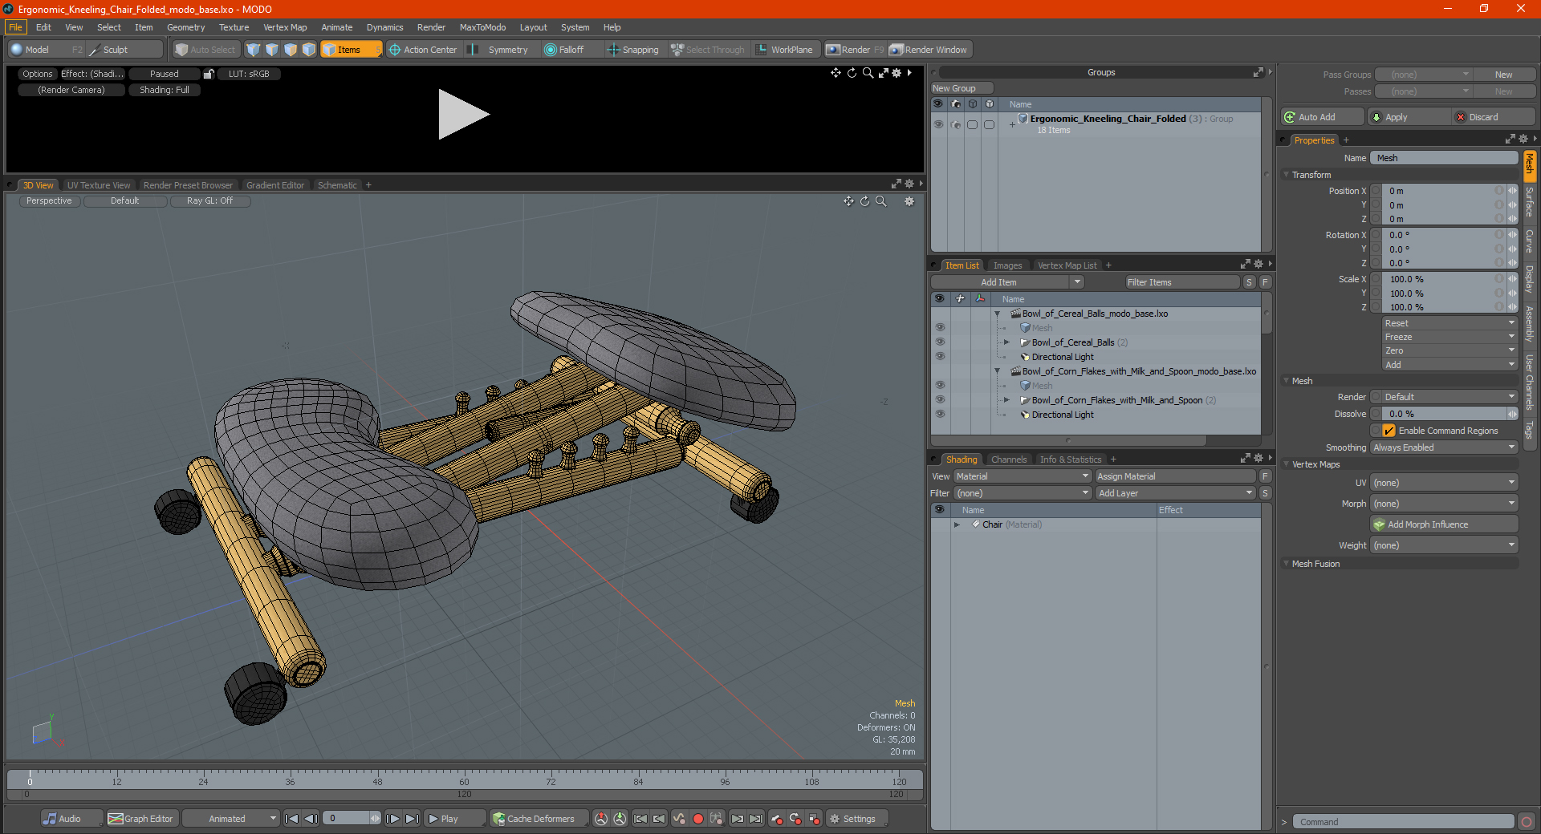Step to previous frame
This screenshot has width=1541, height=834.
point(311,819)
